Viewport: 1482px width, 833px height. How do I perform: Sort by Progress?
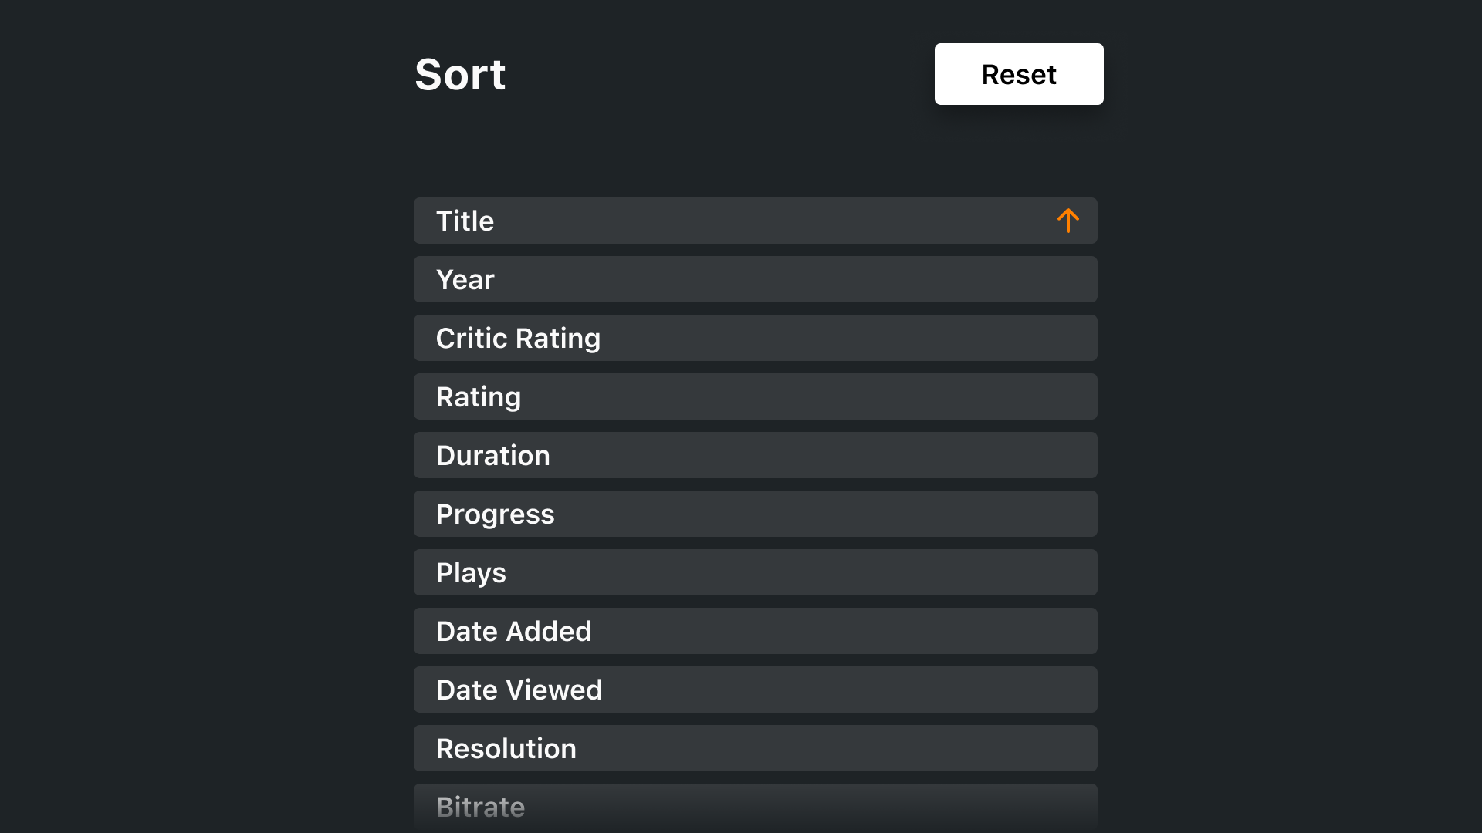click(x=755, y=514)
